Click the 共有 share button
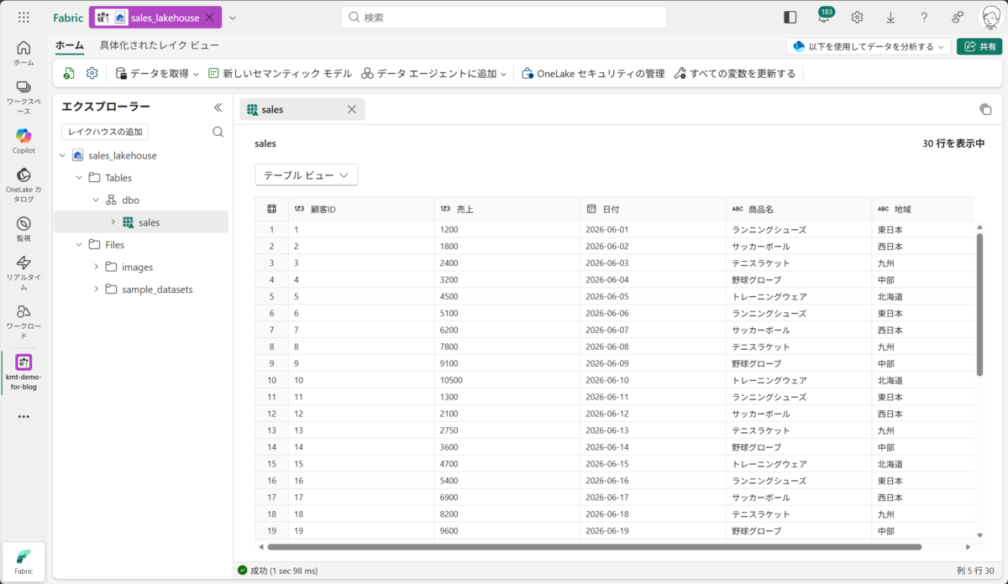 [x=979, y=47]
